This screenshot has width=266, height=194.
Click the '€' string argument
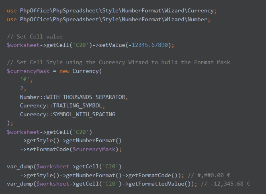click(25, 80)
